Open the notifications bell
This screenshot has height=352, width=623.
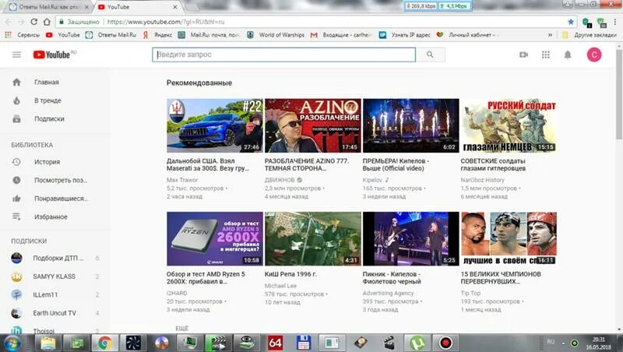(x=568, y=55)
